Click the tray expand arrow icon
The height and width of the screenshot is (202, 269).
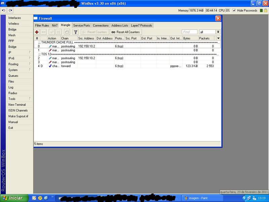pos(244,198)
